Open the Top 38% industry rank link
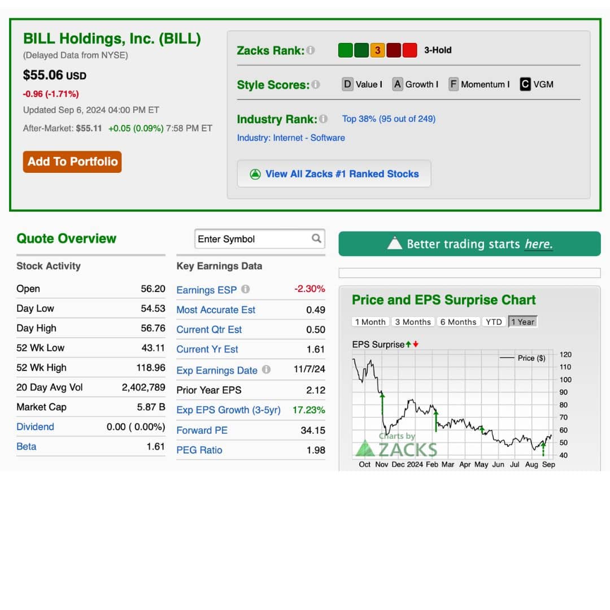Viewport: 610px width, 610px height. (389, 119)
